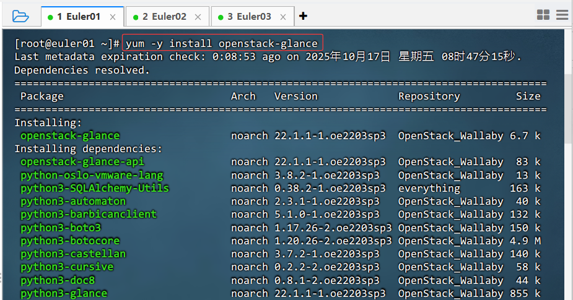
Task: Click the openstack-glance package name
Action: 70,135
